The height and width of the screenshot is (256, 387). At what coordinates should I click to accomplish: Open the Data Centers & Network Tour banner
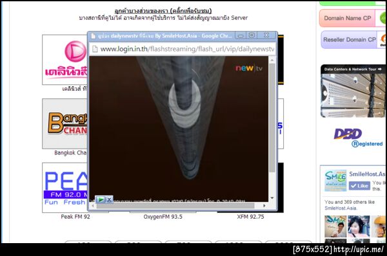(x=353, y=91)
